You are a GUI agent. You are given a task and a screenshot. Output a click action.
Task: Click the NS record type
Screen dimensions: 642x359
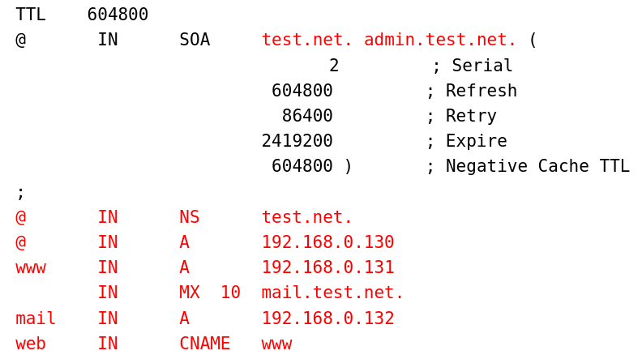[190, 217]
